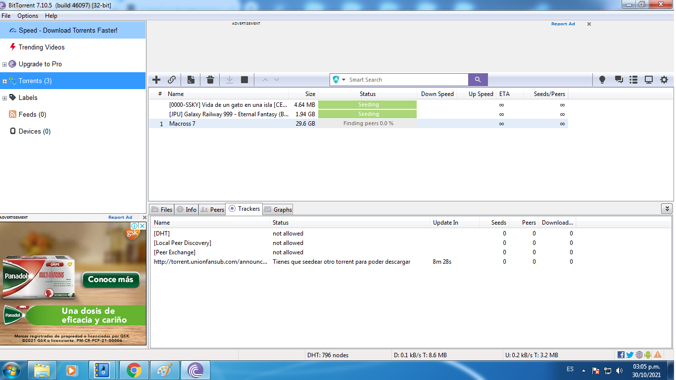This screenshot has width=676, height=380.
Task: Click DHT: 796 nodes status entry
Action: tap(328, 355)
